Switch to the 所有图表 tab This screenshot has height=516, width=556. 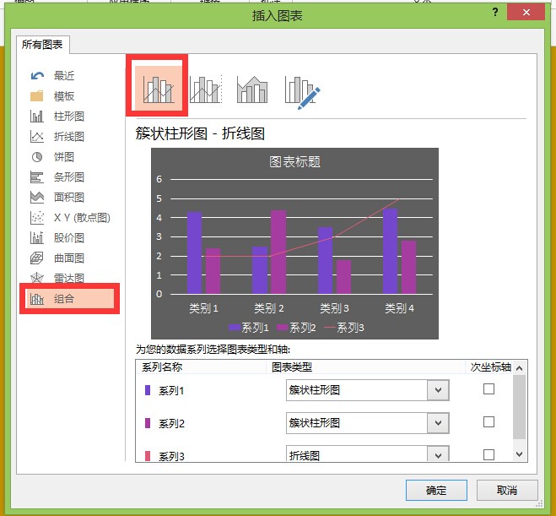coord(42,45)
